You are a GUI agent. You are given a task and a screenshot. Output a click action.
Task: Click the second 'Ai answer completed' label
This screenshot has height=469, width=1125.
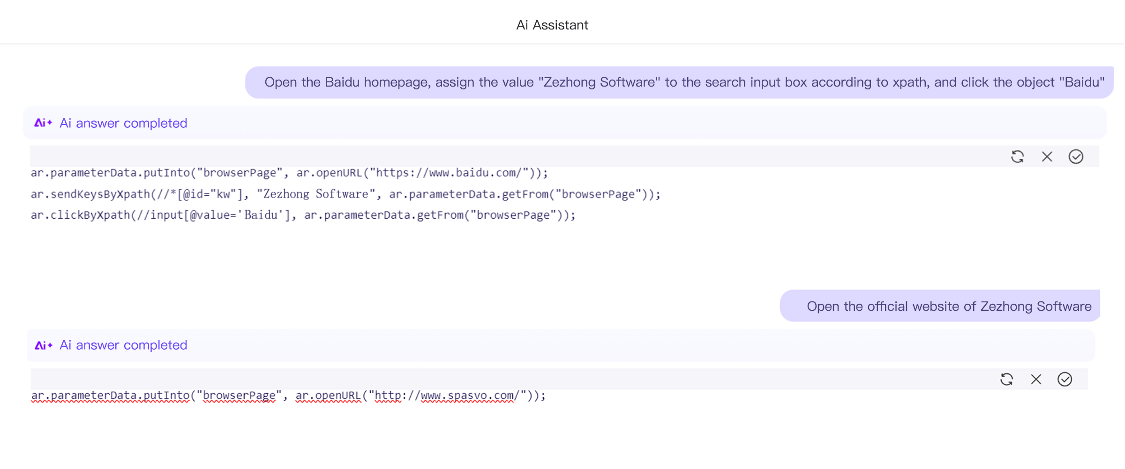click(x=123, y=345)
